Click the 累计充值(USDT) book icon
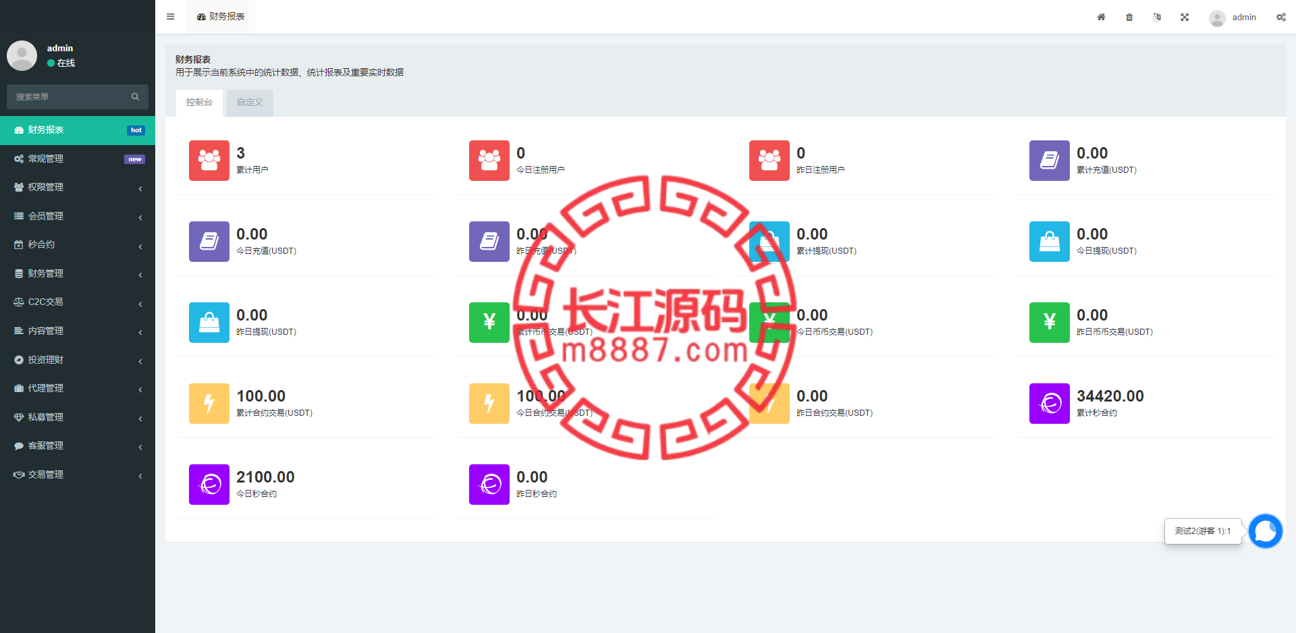 [1050, 161]
